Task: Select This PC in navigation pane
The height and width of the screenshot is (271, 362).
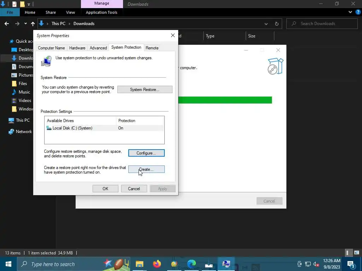Action: click(19, 120)
